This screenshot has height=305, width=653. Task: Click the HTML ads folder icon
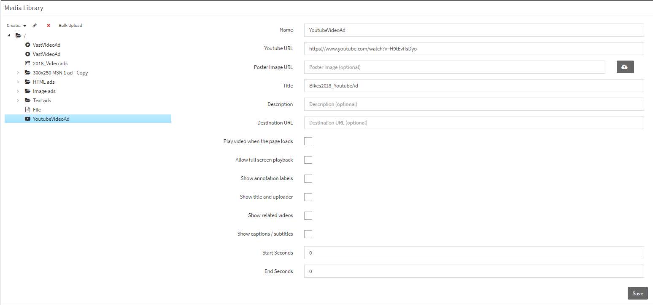27,82
